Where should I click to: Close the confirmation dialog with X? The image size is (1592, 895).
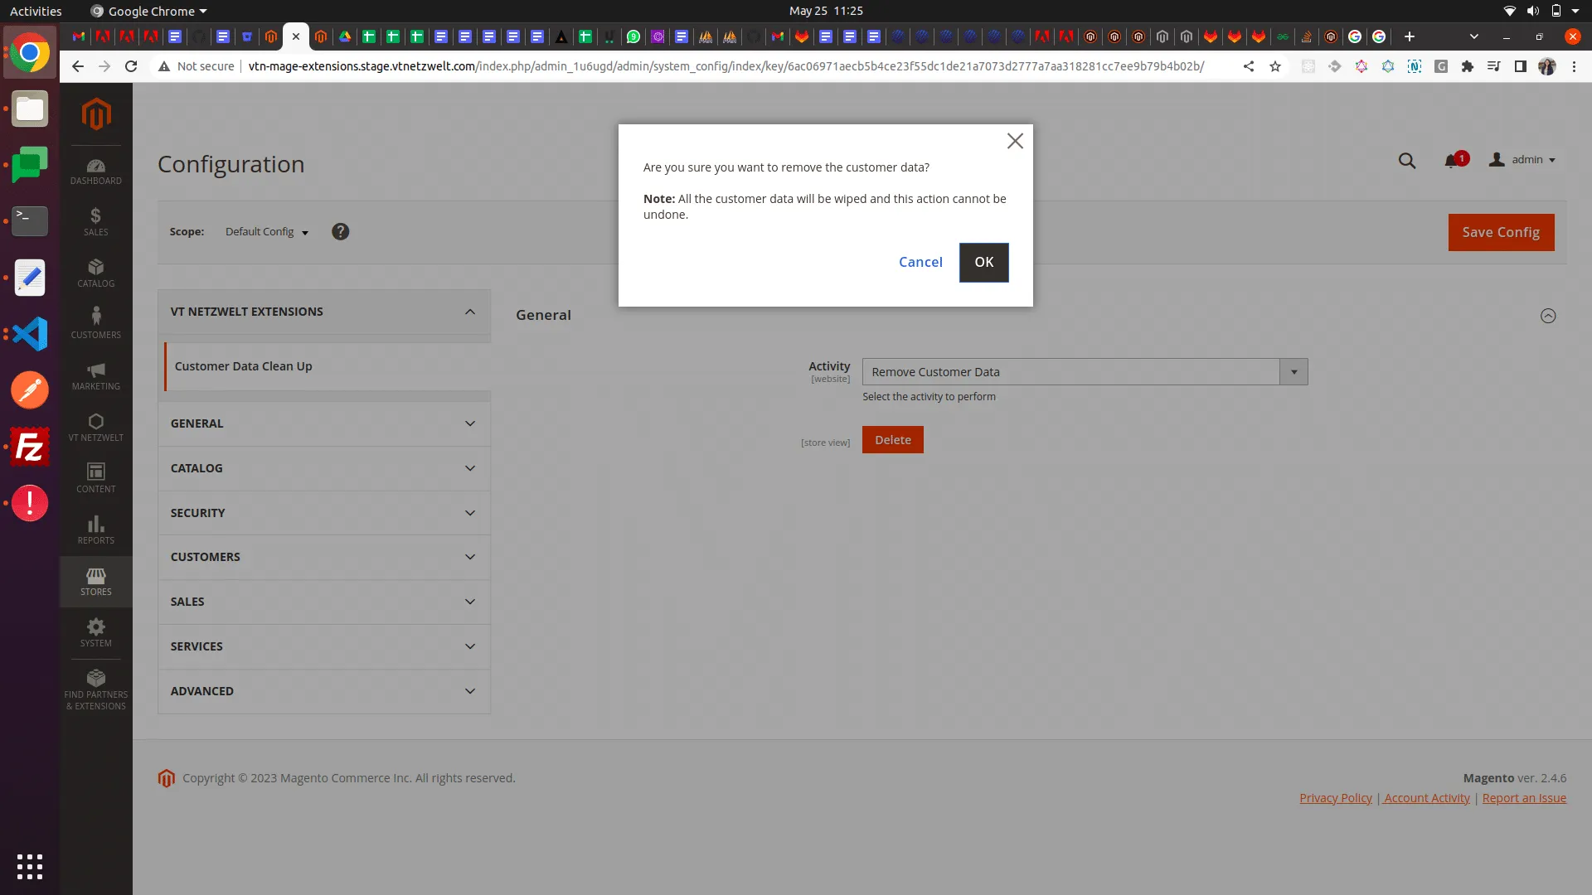coord(1015,142)
